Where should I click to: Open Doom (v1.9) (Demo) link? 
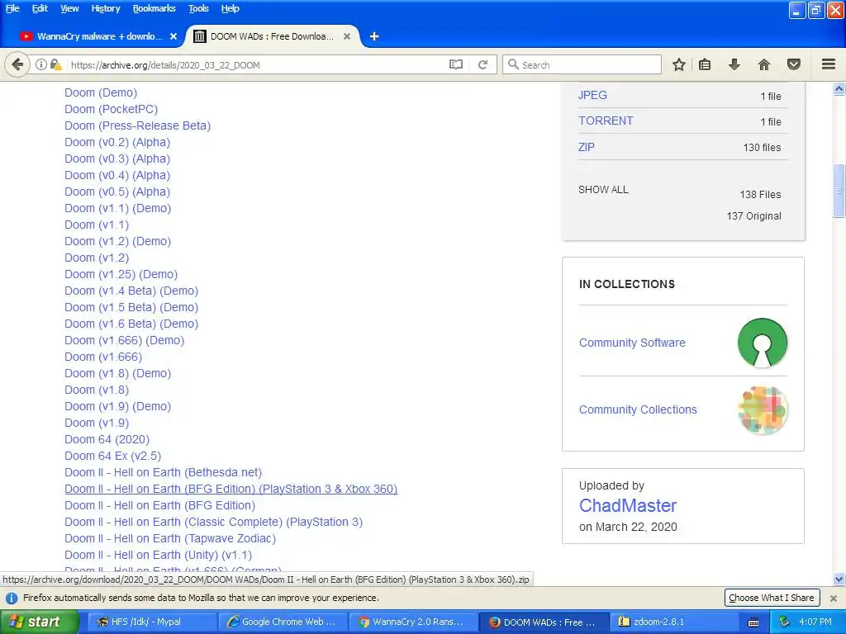tap(117, 406)
